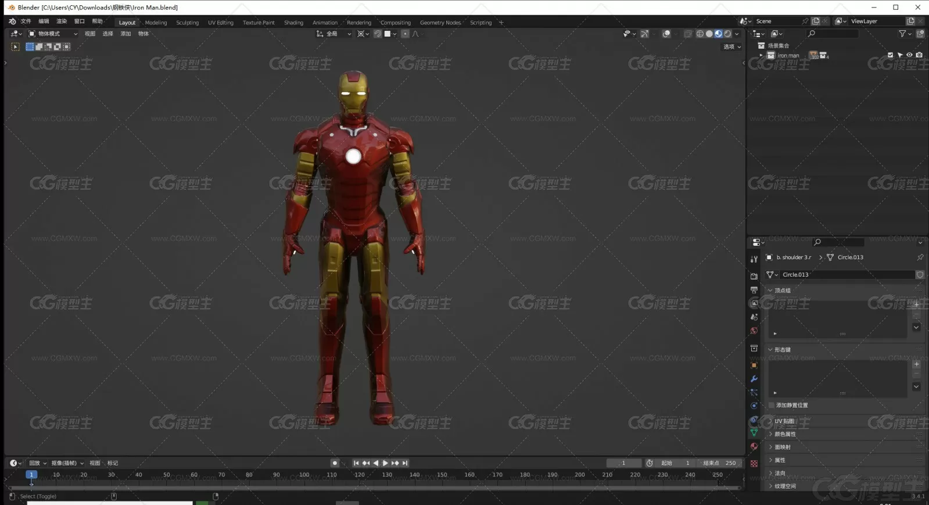Open the Tool properties tab
Screen dimensions: 929x505
(754, 259)
